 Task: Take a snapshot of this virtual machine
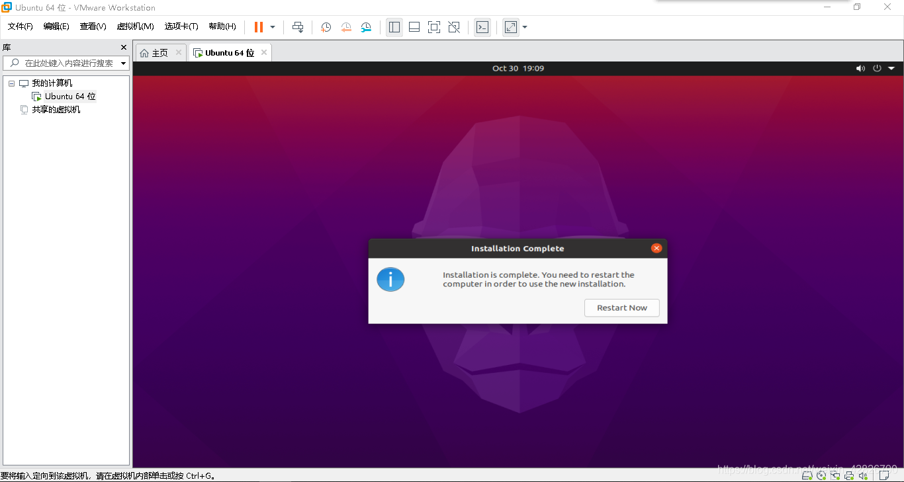point(326,27)
